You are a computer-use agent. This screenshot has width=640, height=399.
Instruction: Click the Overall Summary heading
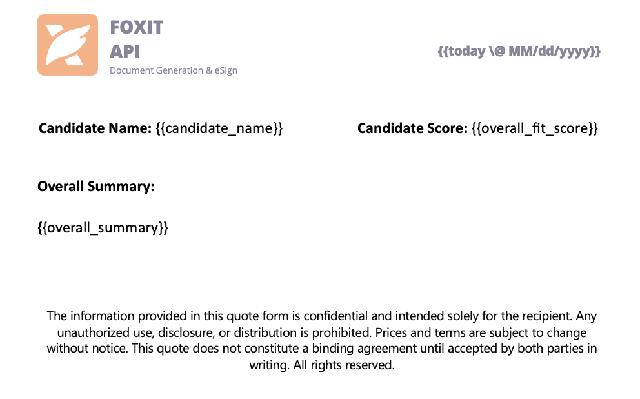coord(96,187)
